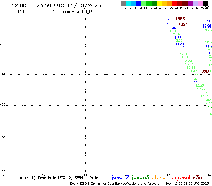
Task: Click the 13.24 wave height reading
Action: (196, 79)
